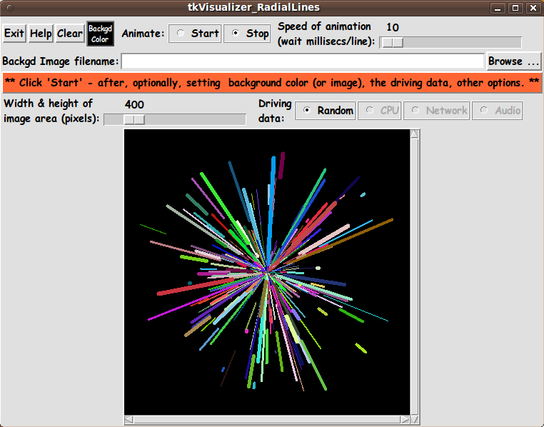
Task: Click the orange 'Click Start' message bar
Action: 272,83
